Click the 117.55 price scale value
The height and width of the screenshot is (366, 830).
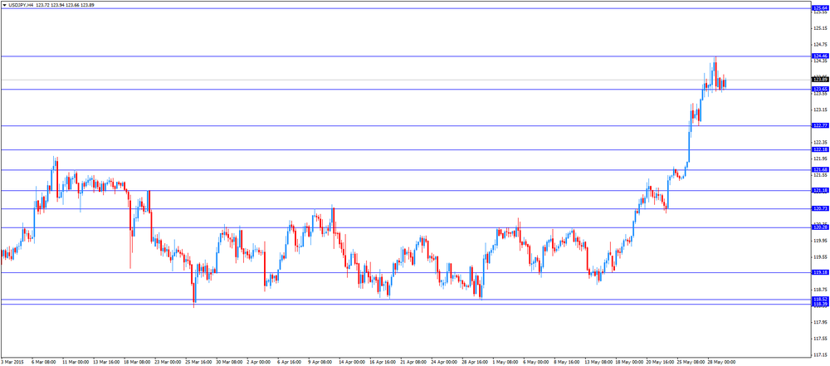click(821, 339)
